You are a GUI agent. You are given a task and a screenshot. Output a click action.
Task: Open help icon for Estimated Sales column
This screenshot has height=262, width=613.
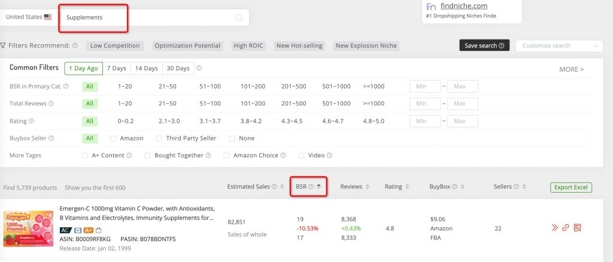(274, 187)
